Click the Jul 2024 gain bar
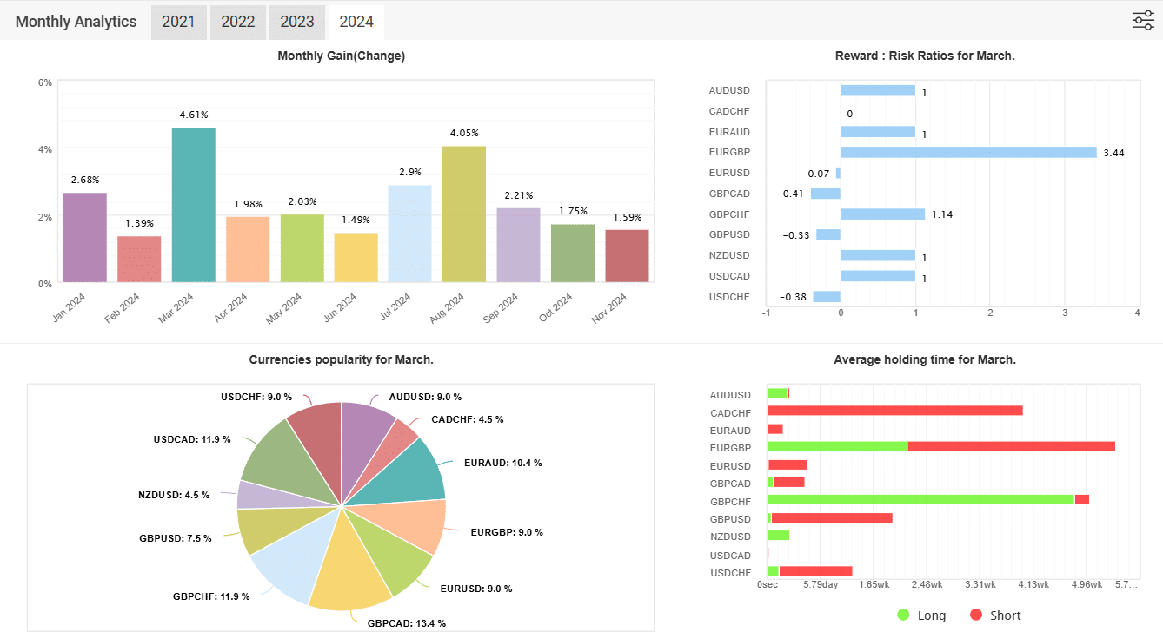 (410, 233)
